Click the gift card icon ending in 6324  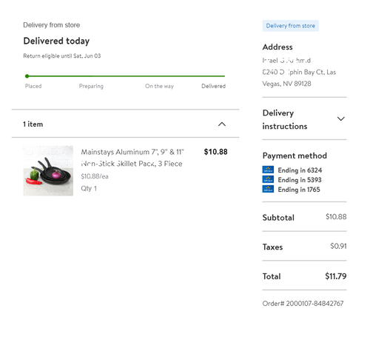[x=268, y=170]
